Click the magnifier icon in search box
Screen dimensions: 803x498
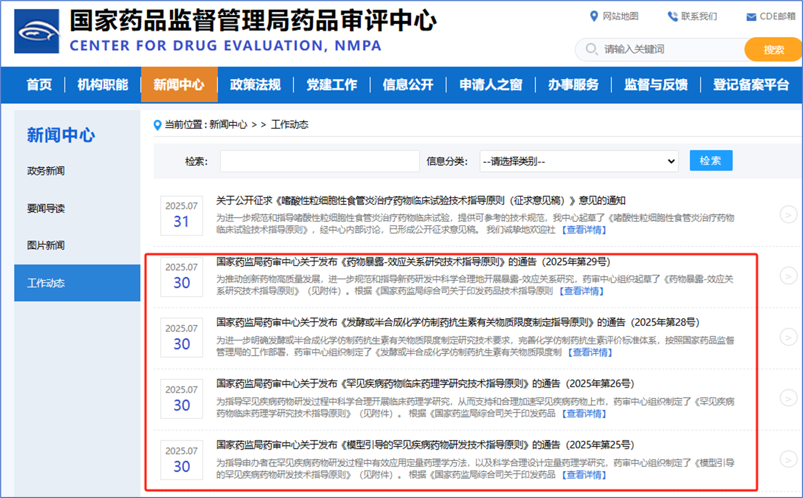click(x=591, y=49)
